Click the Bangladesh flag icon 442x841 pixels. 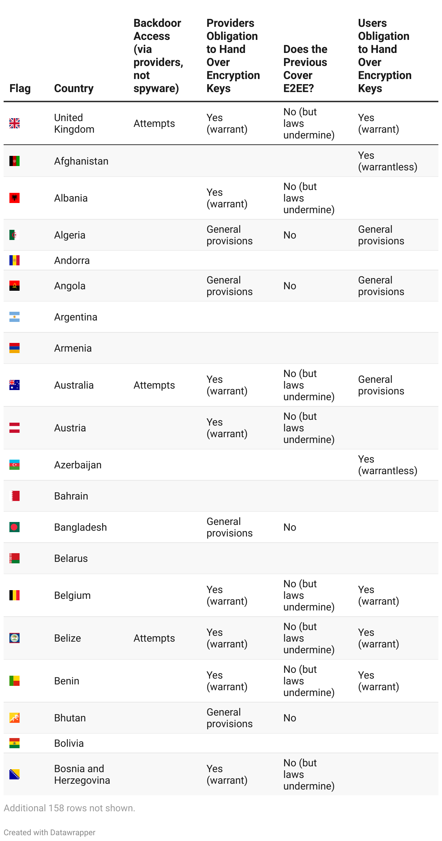click(14, 527)
